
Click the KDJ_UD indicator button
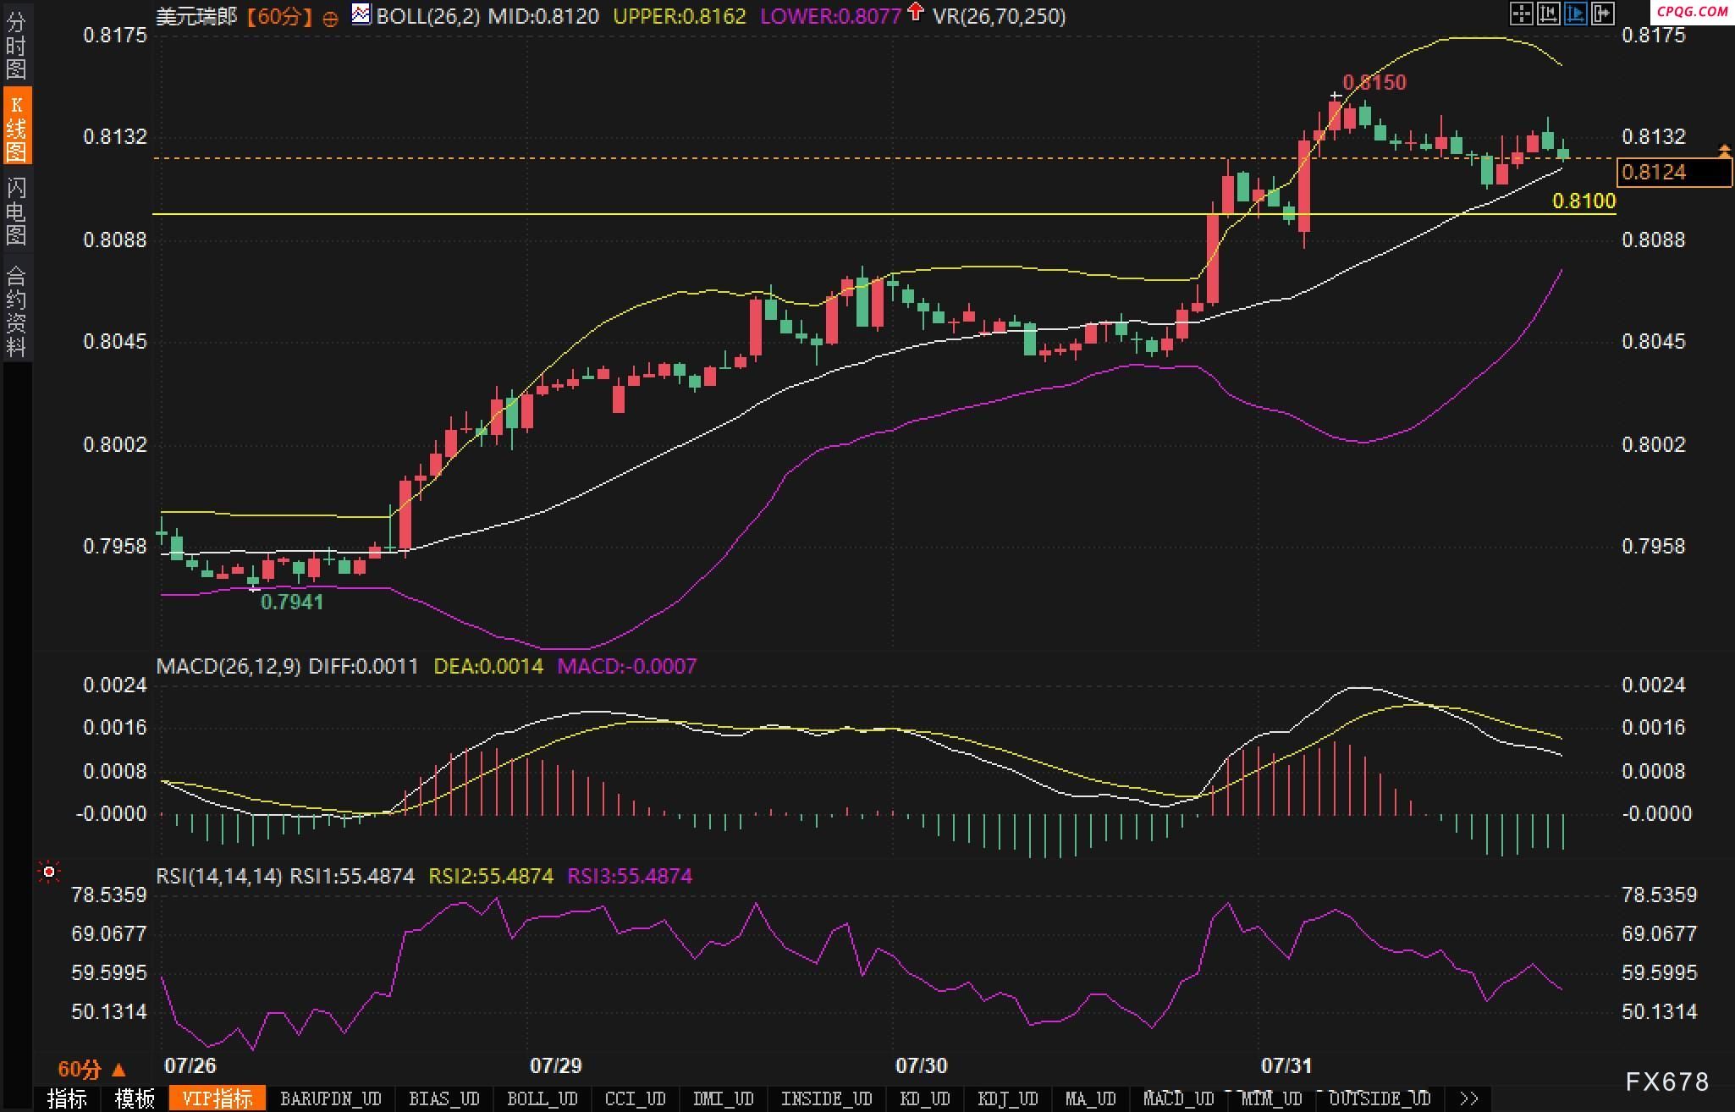[1007, 1098]
